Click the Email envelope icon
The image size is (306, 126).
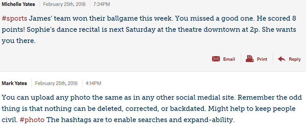coord(216,59)
